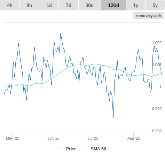Screen dimensions: 165x158
Task: Switch to the 7d view
Action: tap(69, 5)
